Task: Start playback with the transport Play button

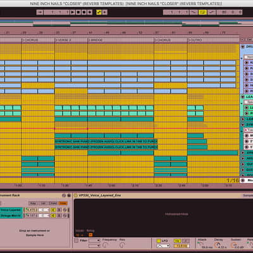Action: point(72,12)
